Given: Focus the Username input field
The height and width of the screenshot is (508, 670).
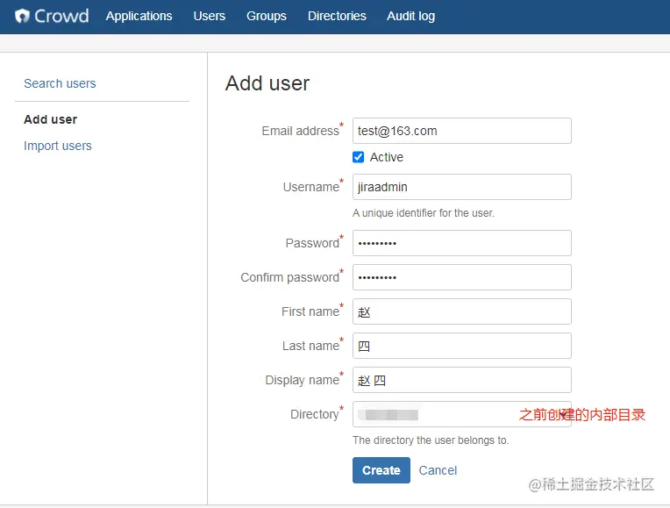Looking at the screenshot, I should [x=461, y=187].
